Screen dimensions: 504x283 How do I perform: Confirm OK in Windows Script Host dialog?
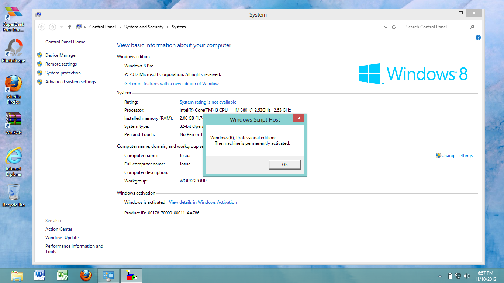(284, 164)
